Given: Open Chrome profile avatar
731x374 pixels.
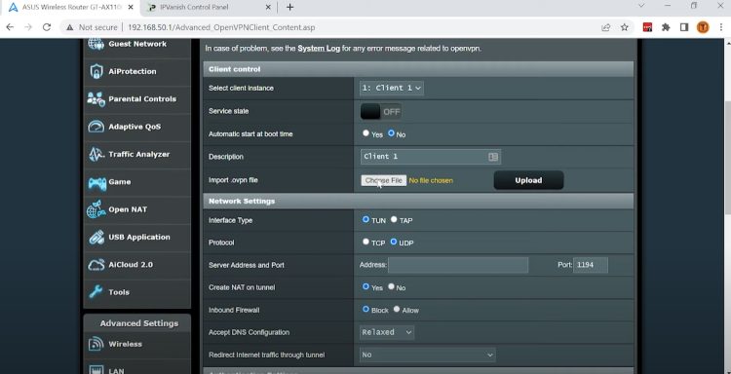Looking at the screenshot, I should click(x=703, y=27).
